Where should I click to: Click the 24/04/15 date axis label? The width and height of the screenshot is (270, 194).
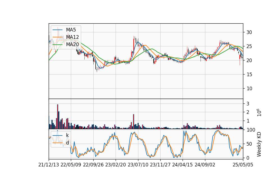click(183, 165)
